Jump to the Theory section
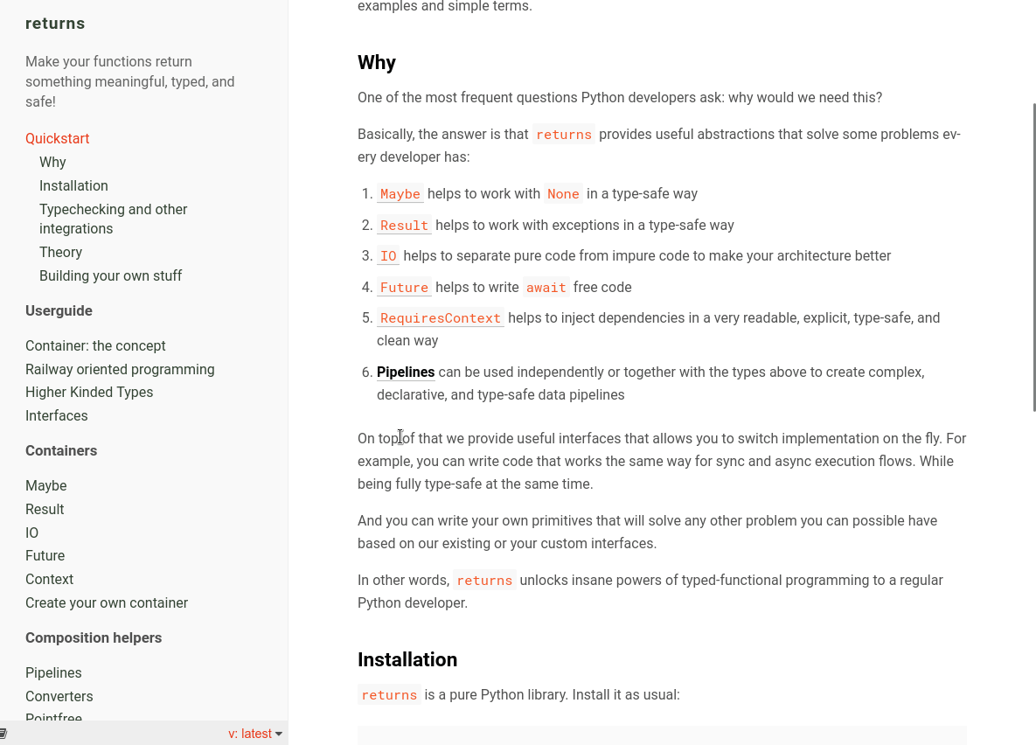This screenshot has height=745, width=1036. (61, 252)
